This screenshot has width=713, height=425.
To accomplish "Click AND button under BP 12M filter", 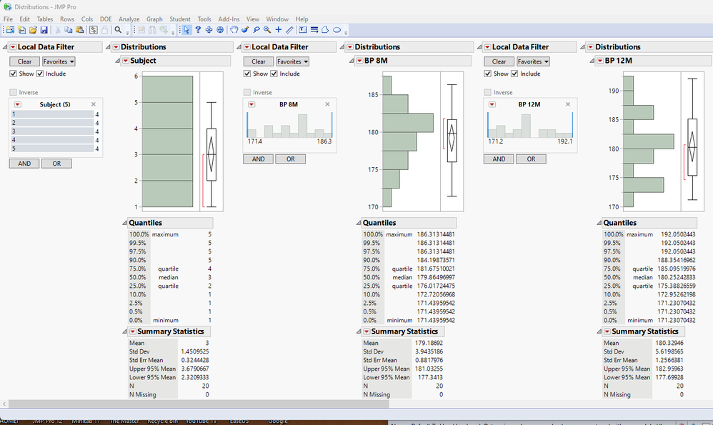I will [499, 159].
